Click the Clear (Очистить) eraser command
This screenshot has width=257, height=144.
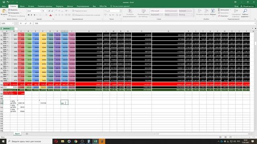pos(223,16)
